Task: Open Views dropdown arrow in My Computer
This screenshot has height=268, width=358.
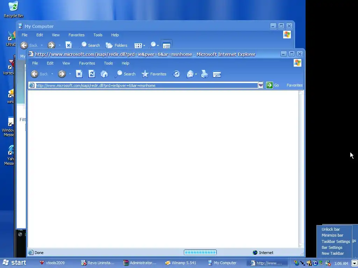Action: (x=144, y=46)
